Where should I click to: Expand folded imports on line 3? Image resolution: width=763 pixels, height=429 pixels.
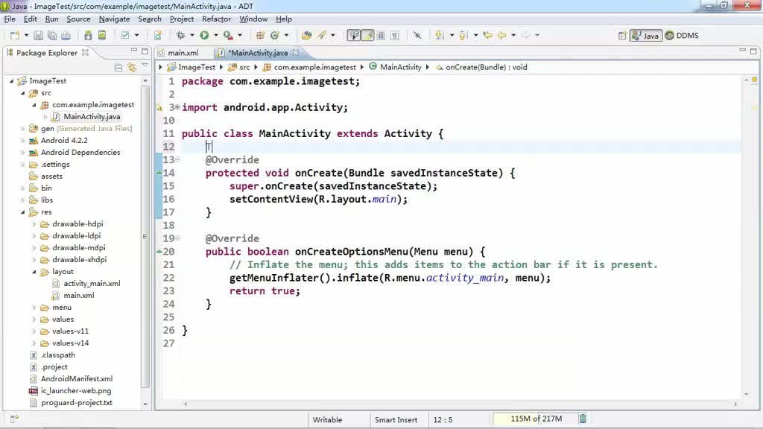pos(177,107)
